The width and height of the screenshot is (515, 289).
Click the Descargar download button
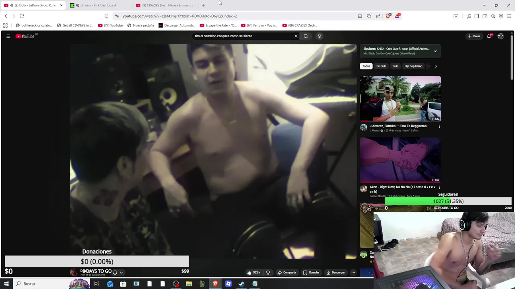336,273
